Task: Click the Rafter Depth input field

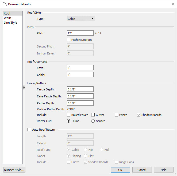Action: tap(80, 103)
